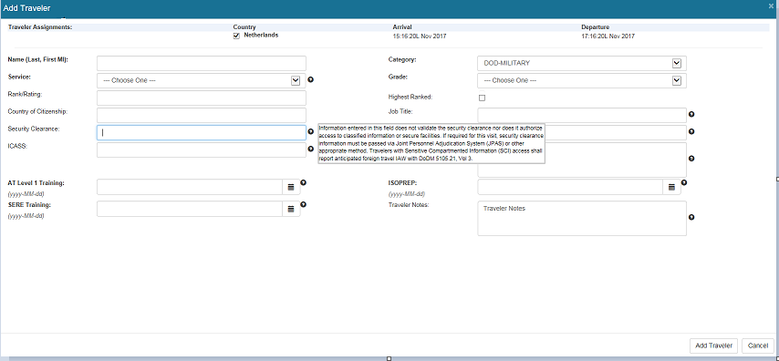The image size is (779, 361).
Task: Open the ISOPREP date calendar picker
Action: click(x=671, y=187)
